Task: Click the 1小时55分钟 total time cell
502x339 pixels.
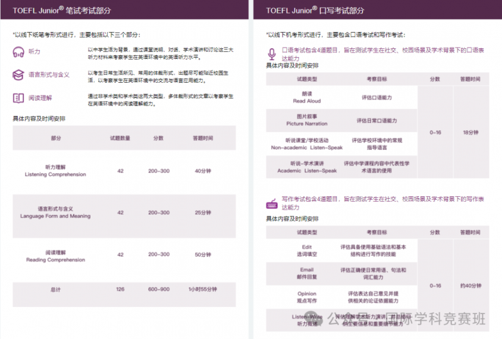Action: coord(203,289)
